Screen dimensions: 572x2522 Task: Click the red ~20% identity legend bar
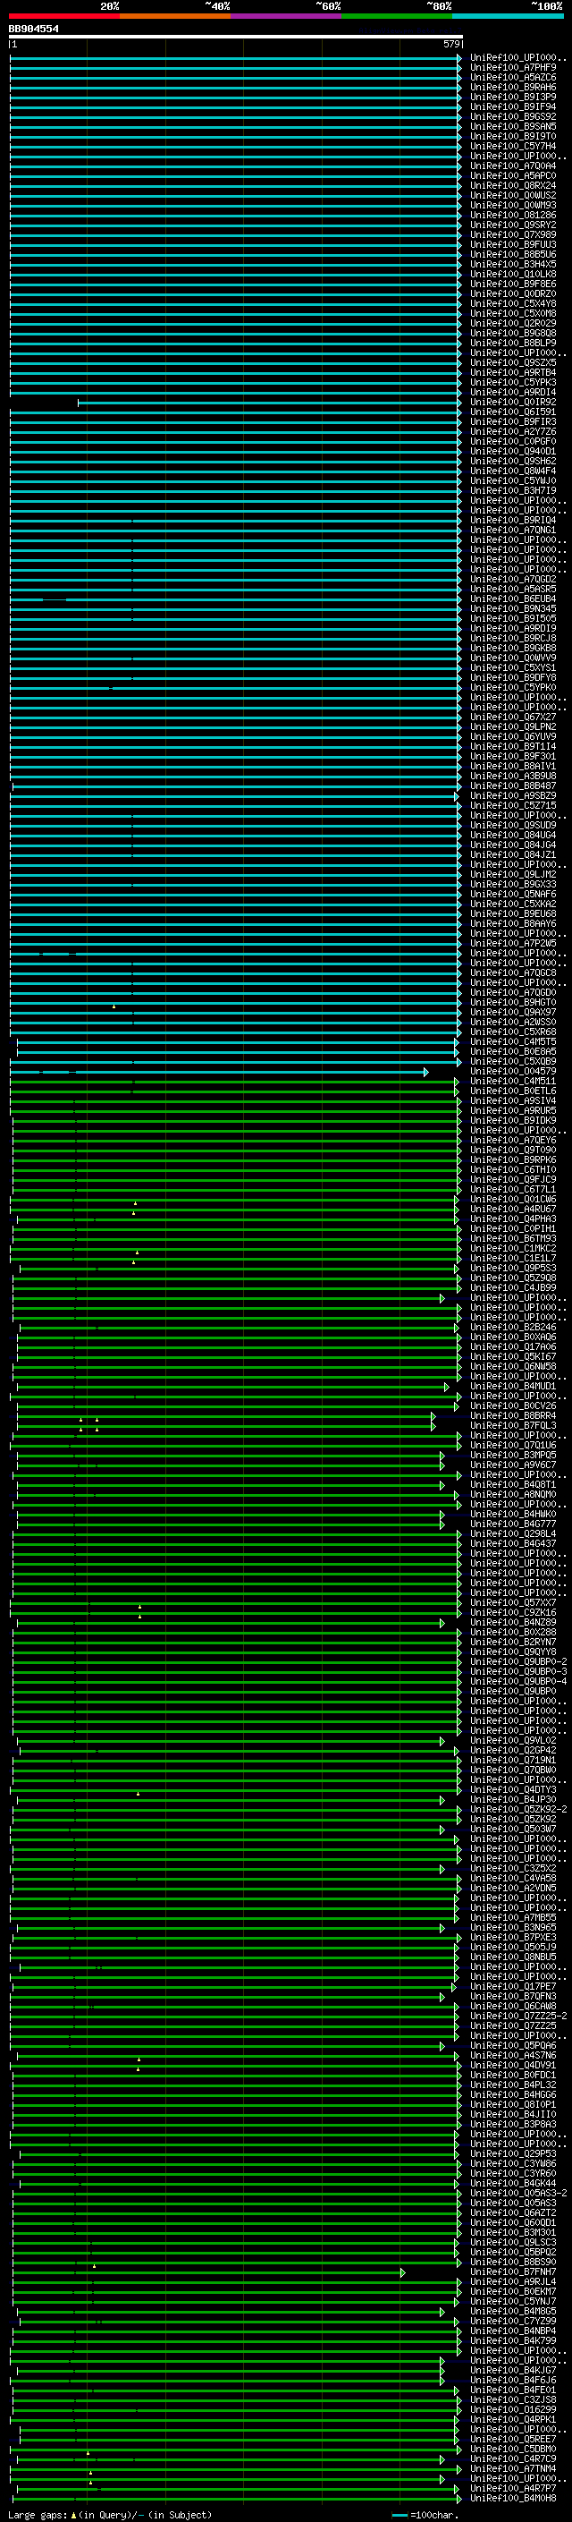(63, 16)
